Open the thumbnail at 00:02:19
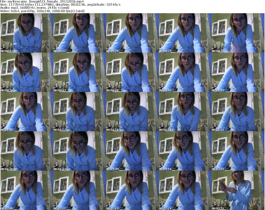The image size is (265, 210). click(132, 190)
